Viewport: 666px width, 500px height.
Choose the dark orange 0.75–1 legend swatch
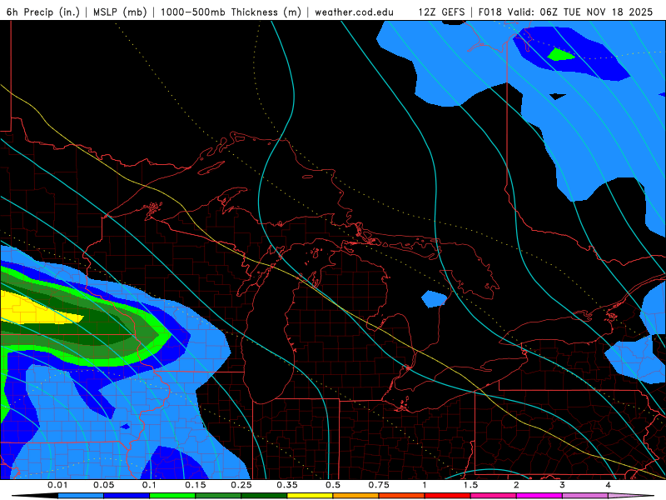click(402, 496)
